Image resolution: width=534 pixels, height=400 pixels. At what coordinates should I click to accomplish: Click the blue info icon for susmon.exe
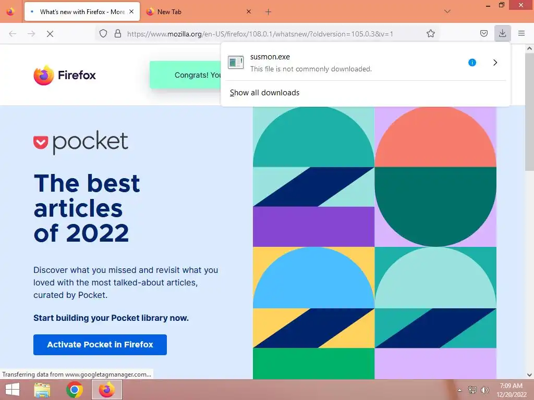472,63
